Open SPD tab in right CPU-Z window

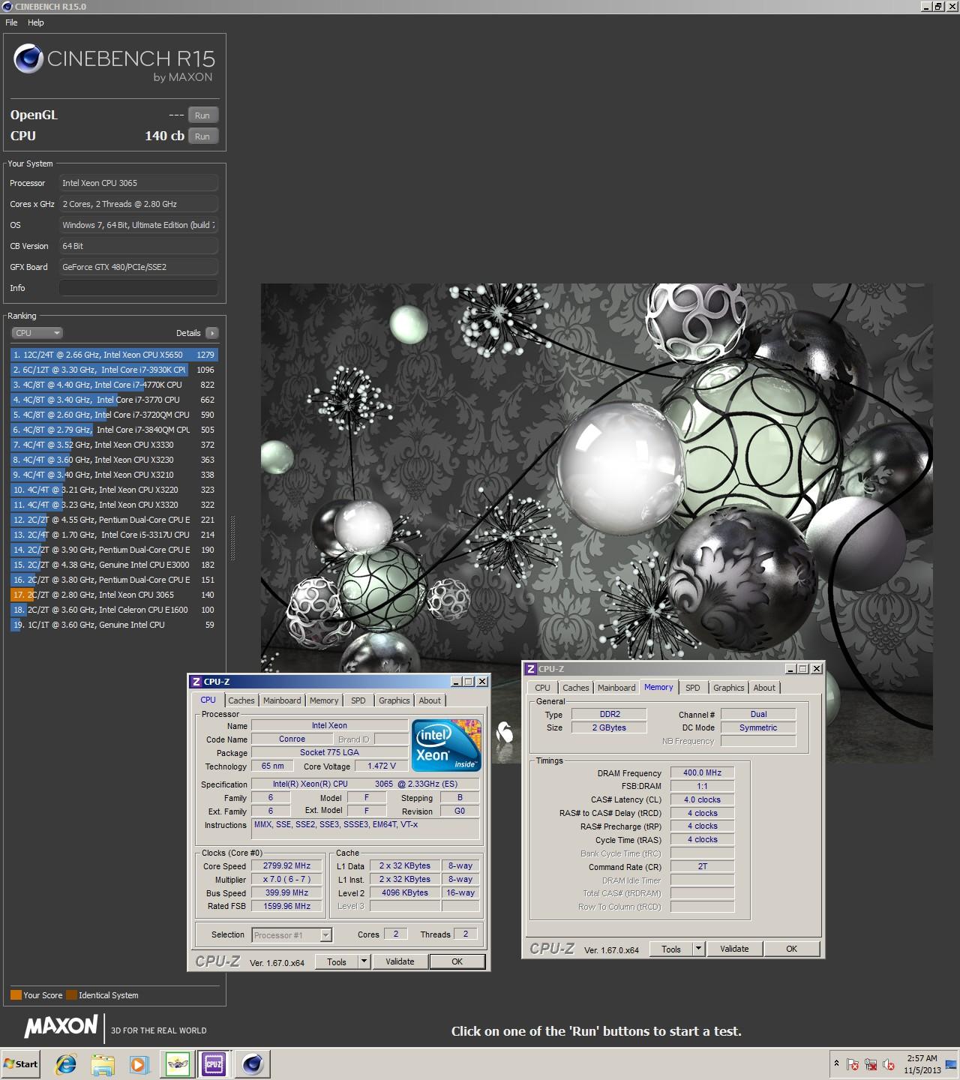coord(693,688)
